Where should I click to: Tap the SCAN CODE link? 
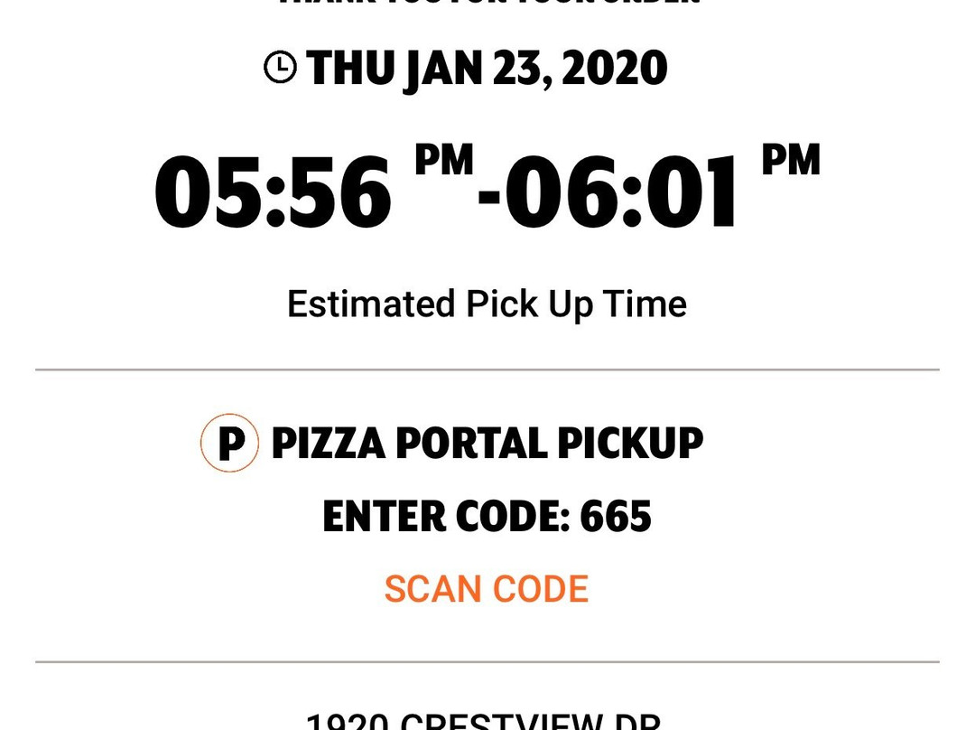pyautogui.click(x=487, y=589)
